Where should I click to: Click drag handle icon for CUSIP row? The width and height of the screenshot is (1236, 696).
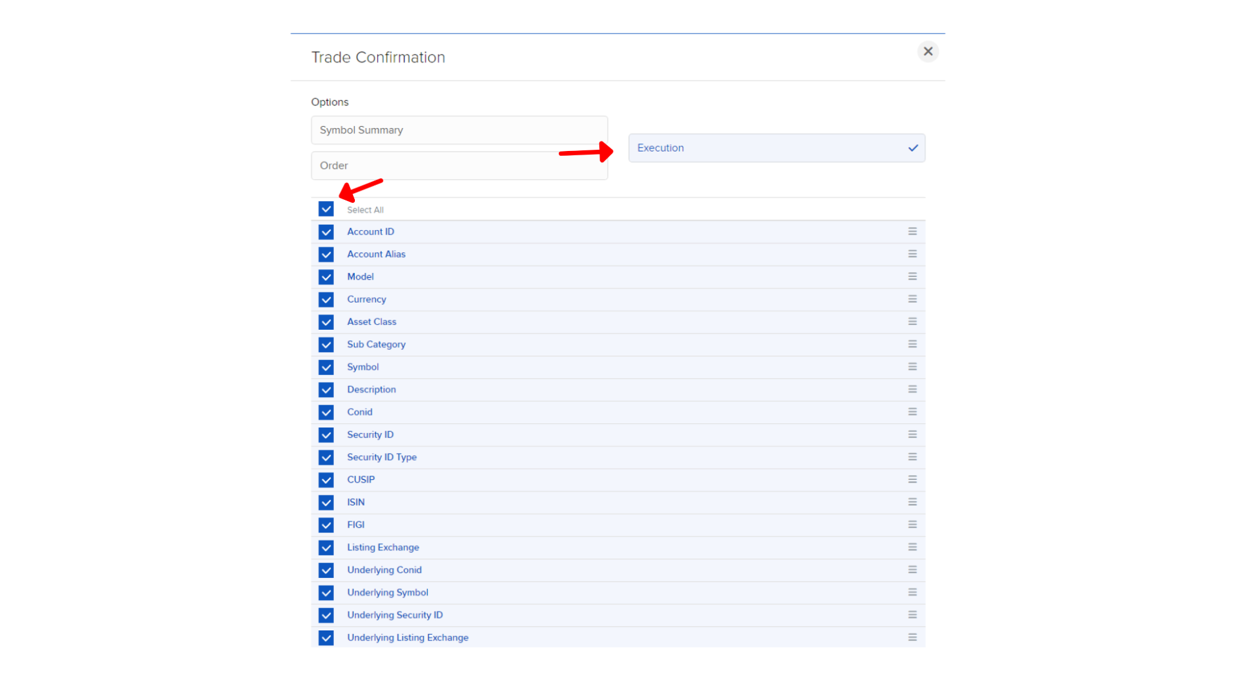[x=912, y=479]
